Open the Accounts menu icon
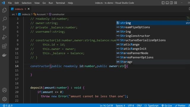 pyautogui.click(x=4, y=90)
